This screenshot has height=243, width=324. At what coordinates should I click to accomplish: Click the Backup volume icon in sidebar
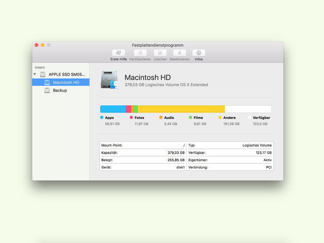47,90
